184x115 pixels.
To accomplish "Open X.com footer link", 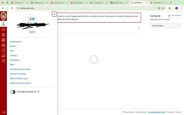I will point(178,112).
